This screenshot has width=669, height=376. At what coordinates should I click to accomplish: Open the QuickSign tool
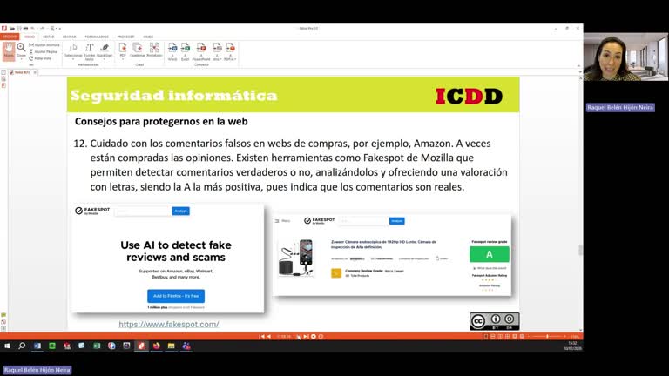click(105, 50)
